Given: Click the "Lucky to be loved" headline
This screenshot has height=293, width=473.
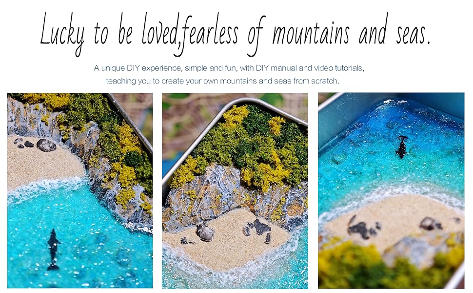Looking at the screenshot, I should click(x=236, y=34).
